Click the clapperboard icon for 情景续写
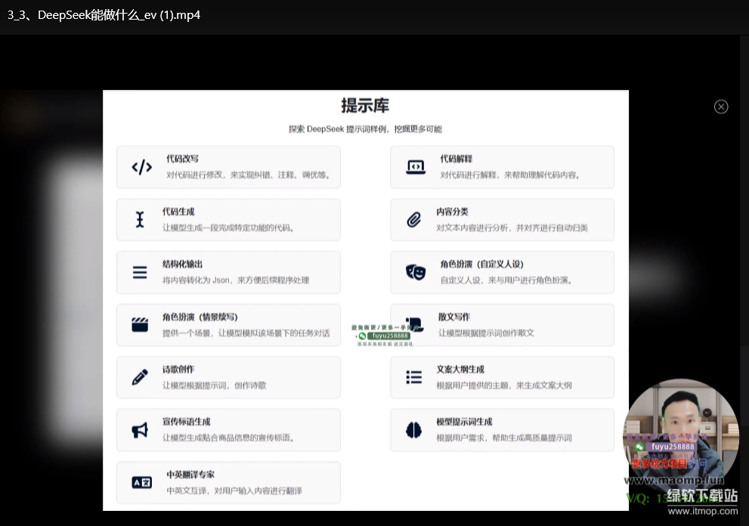 pyautogui.click(x=140, y=325)
